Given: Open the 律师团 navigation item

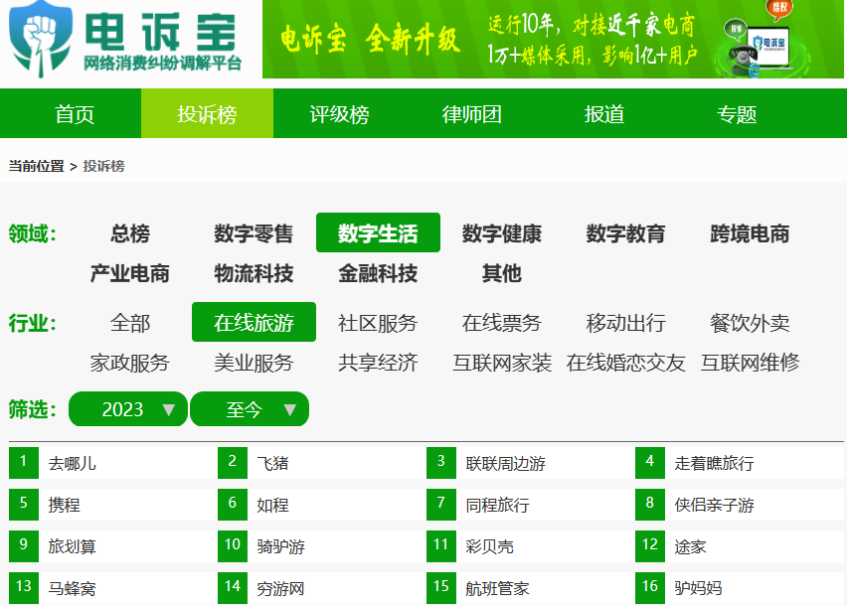Looking at the screenshot, I should tap(471, 114).
